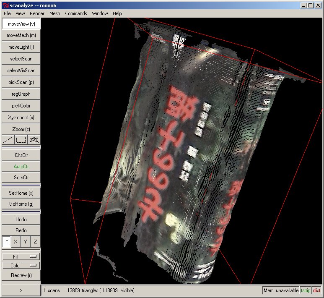The height and width of the screenshot is (298, 324).
Task: Activate the pickColor tool button
Action: pos(21,106)
